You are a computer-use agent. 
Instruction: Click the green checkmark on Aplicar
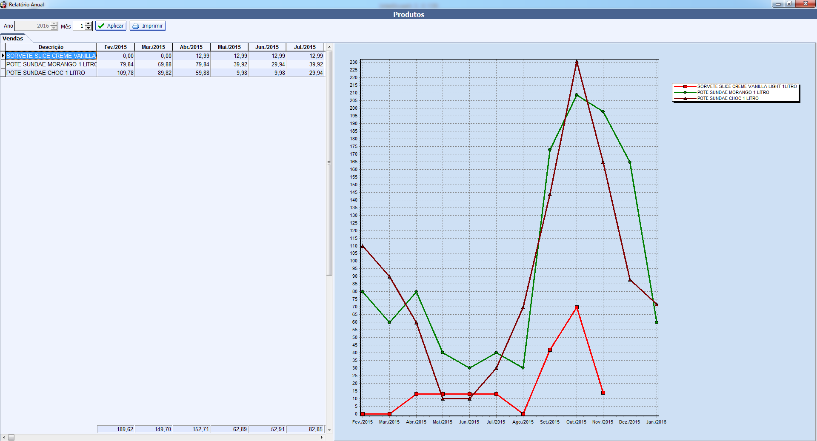point(101,26)
